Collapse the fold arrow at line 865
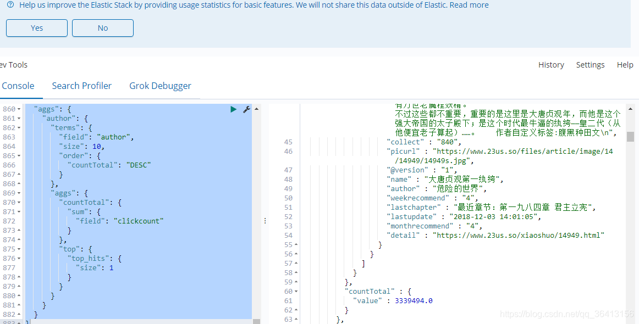The image size is (639, 324). (x=19, y=156)
